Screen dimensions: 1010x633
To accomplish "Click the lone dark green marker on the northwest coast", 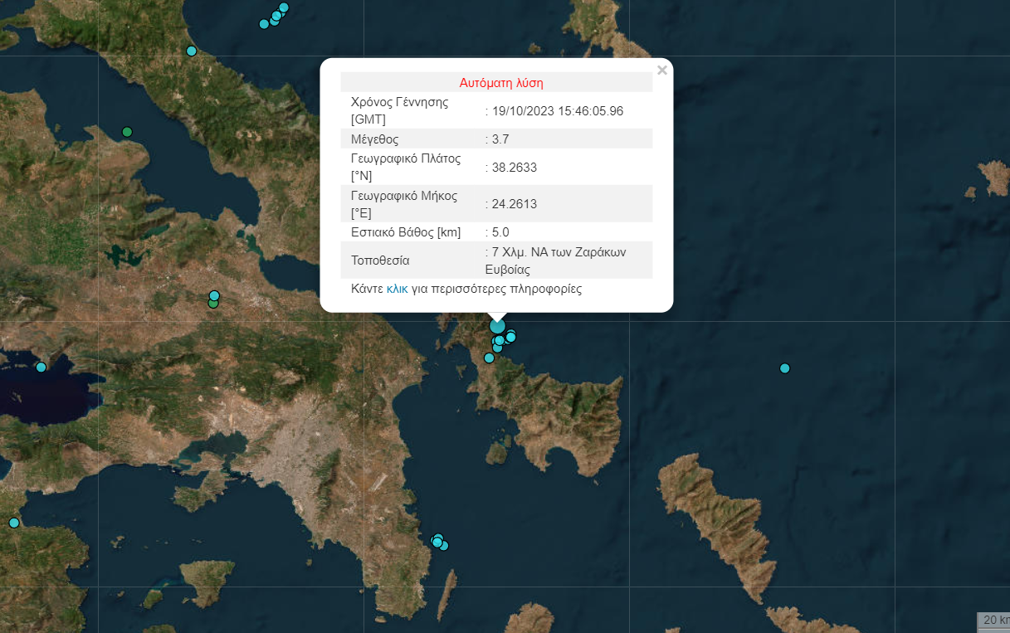I will click(x=127, y=132).
